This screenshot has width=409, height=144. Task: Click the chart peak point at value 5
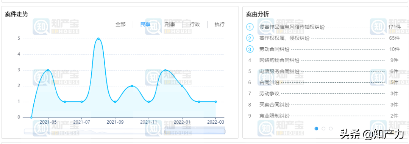(98, 39)
